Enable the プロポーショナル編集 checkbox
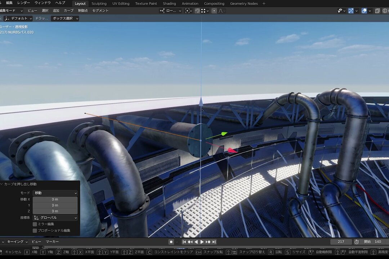389x259 pixels. 35,231
